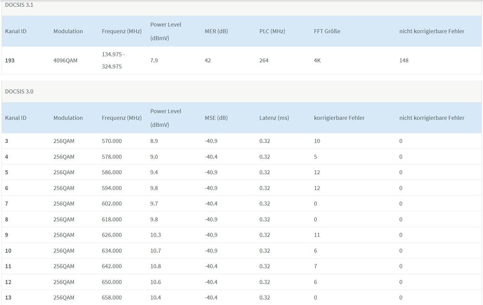This screenshot has height=305, width=483.
Task: Click the 658.000 frequency cell
Action: pos(112,298)
